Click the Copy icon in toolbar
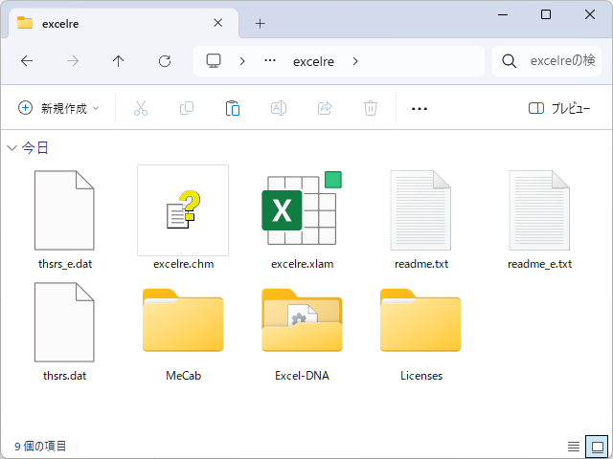Screen dimensions: 613x459 click(x=187, y=108)
